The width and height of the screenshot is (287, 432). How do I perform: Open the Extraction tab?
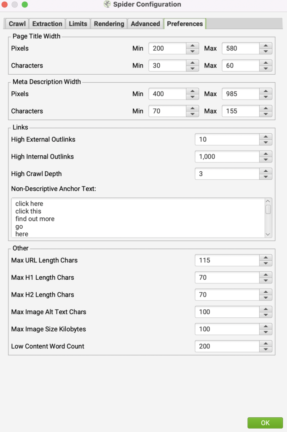47,24
